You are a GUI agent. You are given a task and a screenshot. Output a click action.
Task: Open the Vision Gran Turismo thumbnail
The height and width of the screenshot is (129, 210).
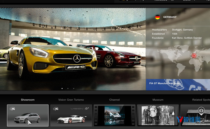click(x=71, y=115)
